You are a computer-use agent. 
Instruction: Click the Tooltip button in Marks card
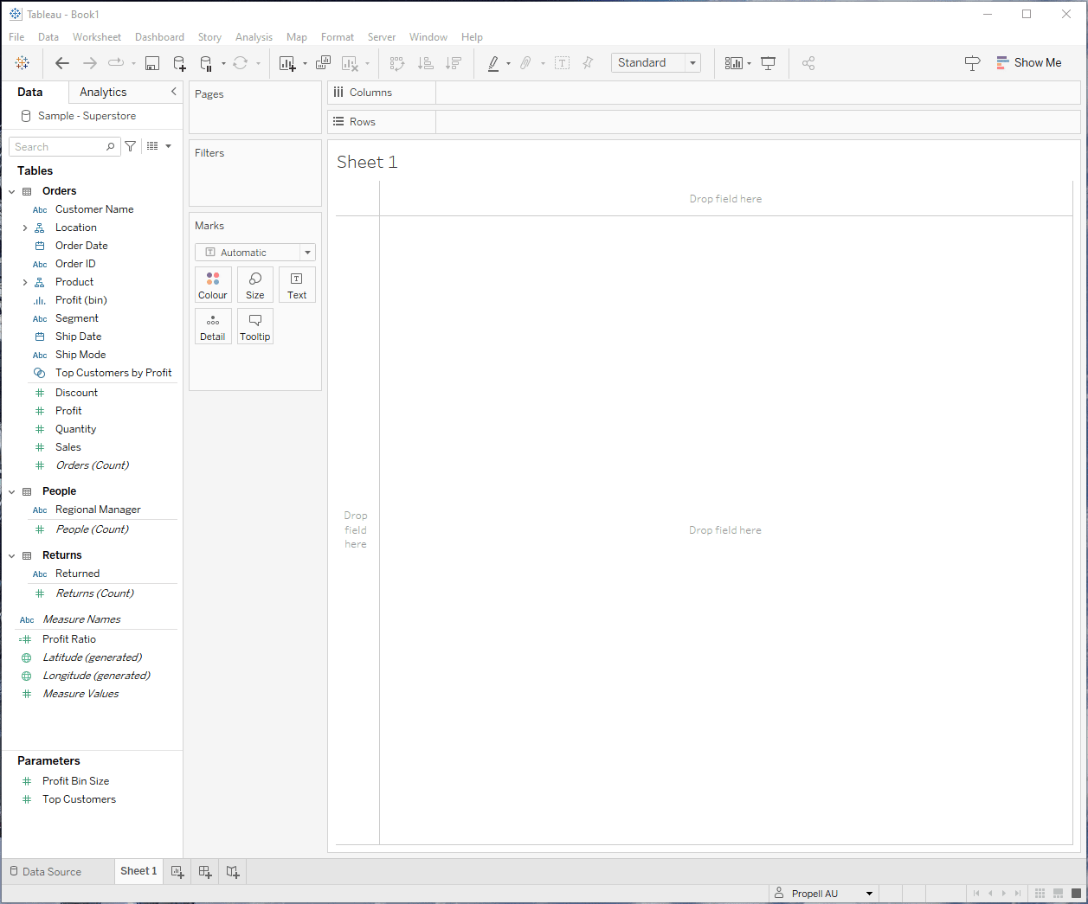pyautogui.click(x=255, y=327)
